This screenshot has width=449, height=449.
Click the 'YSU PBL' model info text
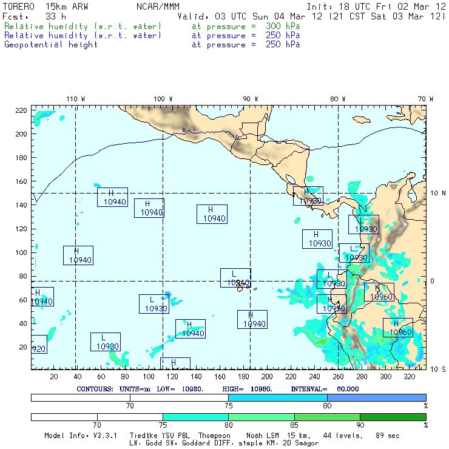175,436
